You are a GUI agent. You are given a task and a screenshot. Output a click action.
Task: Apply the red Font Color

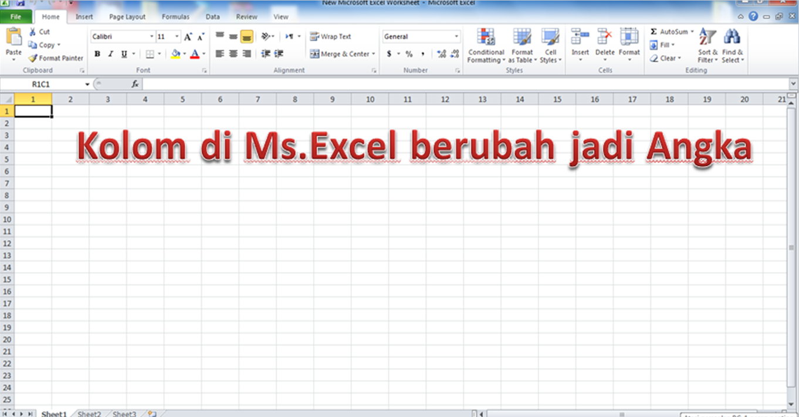195,54
